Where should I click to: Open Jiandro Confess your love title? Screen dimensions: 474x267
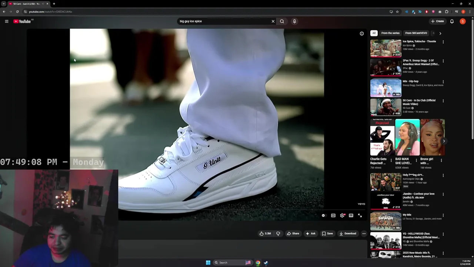[x=418, y=195]
